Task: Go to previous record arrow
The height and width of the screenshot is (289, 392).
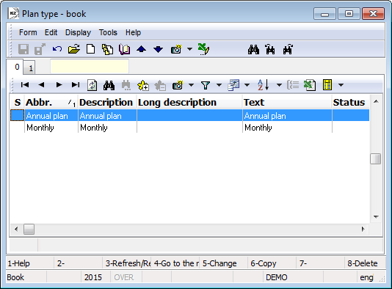Action: point(42,85)
